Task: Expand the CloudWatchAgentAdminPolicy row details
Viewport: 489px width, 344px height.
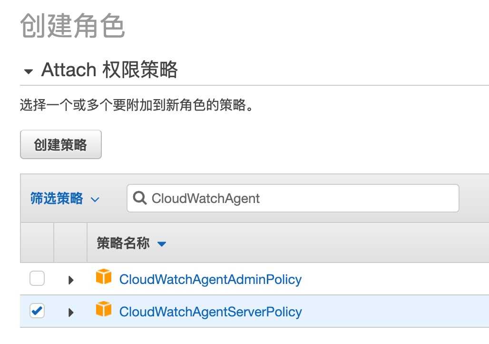Action: tap(71, 280)
